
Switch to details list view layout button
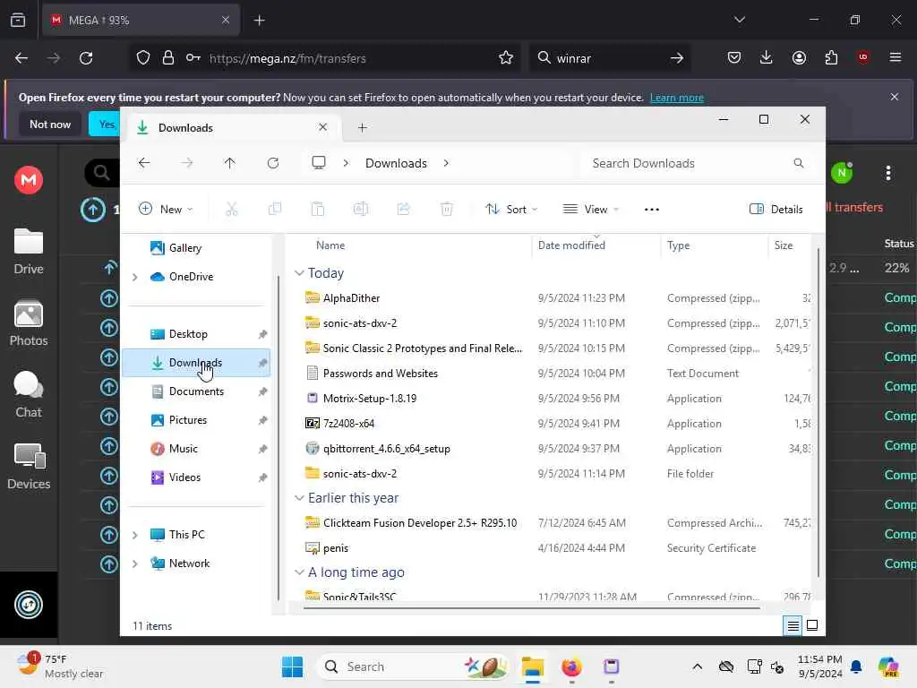click(x=793, y=626)
